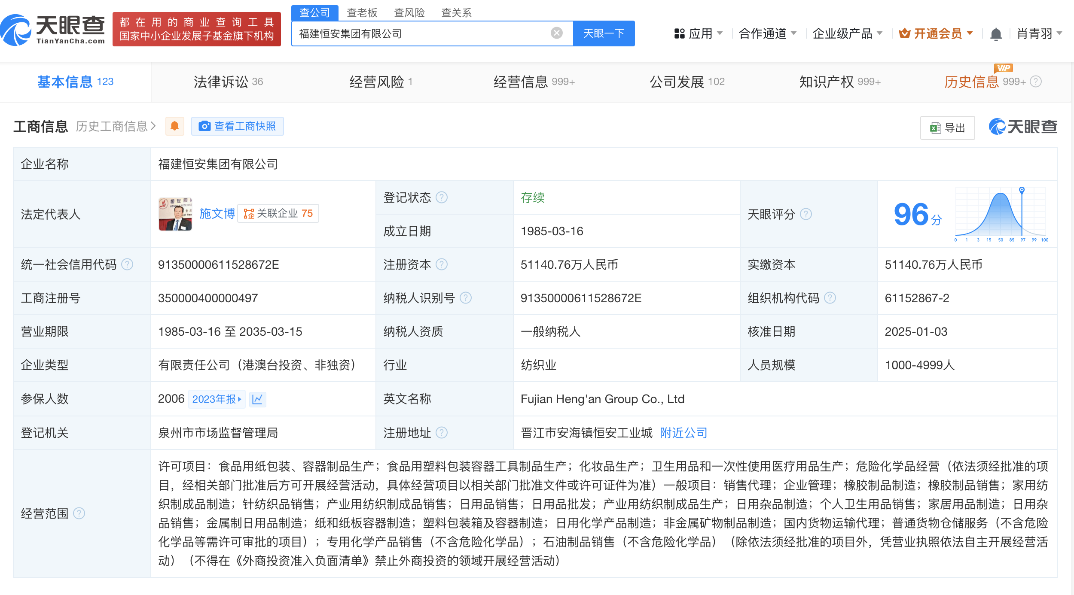
Task: Expand the 企业级产品 dropdown
Action: (879, 33)
